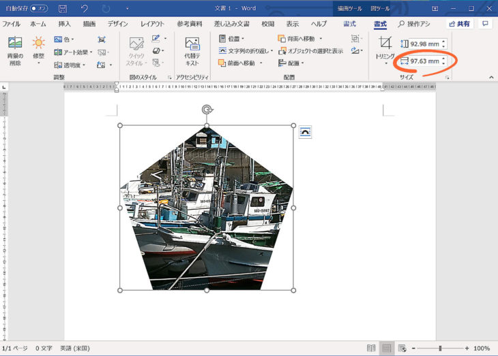Click the layout options icon beside picture

[x=305, y=132]
